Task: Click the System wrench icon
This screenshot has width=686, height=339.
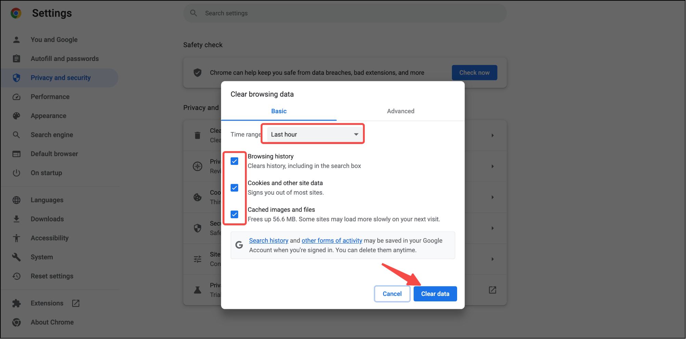Action: click(16, 257)
